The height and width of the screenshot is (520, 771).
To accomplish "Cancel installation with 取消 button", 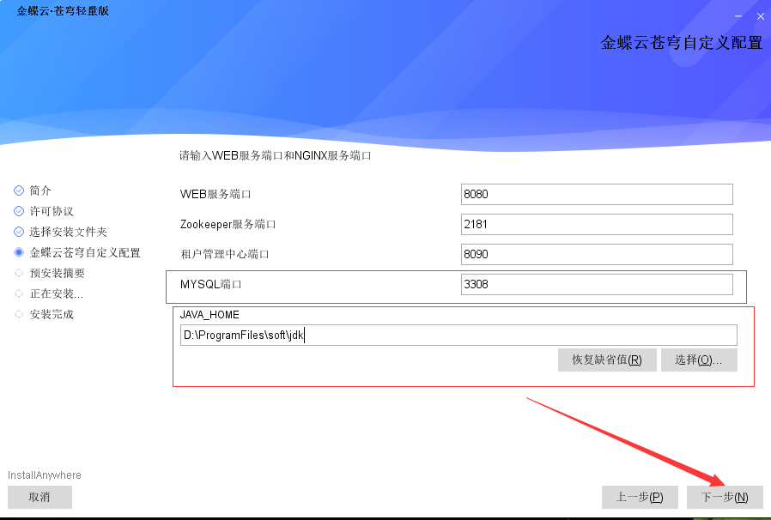I will coord(39,497).
